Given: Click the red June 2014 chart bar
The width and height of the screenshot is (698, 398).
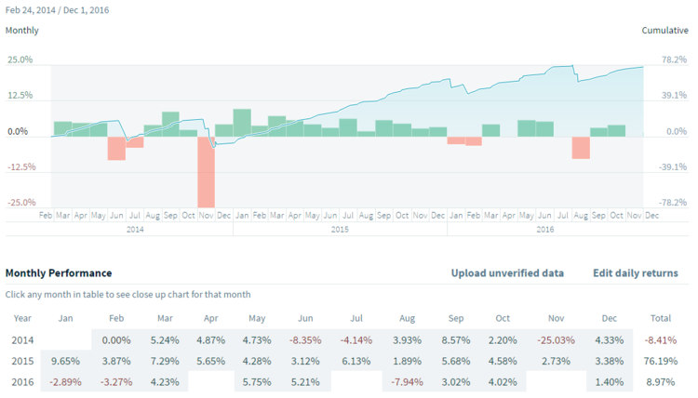Looking at the screenshot, I should click(116, 148).
